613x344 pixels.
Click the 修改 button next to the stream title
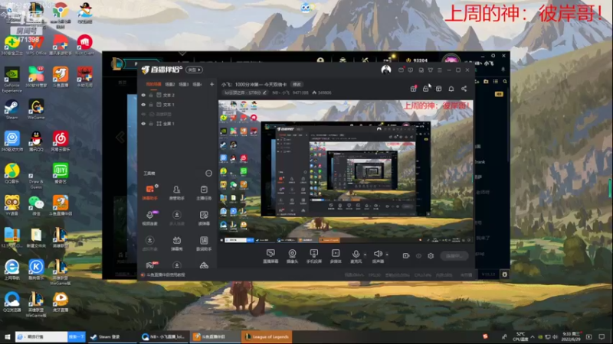[x=297, y=84]
